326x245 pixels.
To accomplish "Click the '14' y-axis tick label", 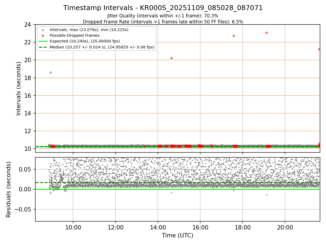I will (27, 113).
